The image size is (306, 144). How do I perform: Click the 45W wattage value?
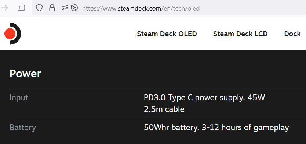point(256,97)
